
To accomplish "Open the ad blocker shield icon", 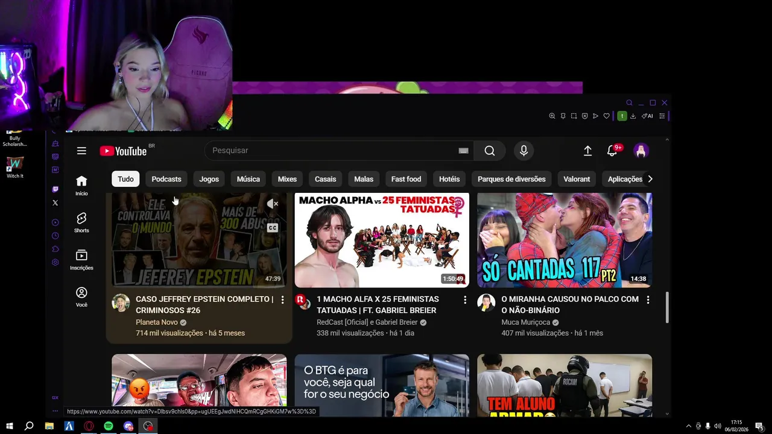I will [x=584, y=116].
